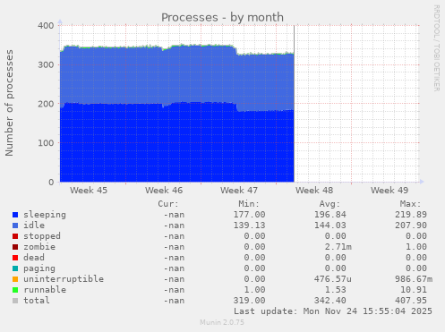445x332 pixels.
Task: Click the paging legend color swatch
Action: point(15,268)
